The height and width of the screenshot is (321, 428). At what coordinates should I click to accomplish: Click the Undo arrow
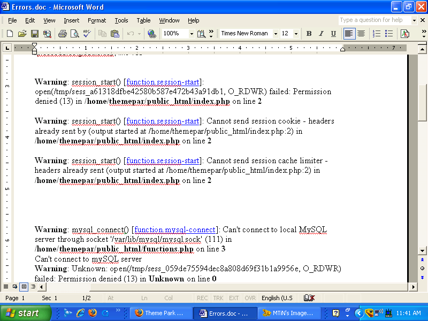tap(131, 34)
